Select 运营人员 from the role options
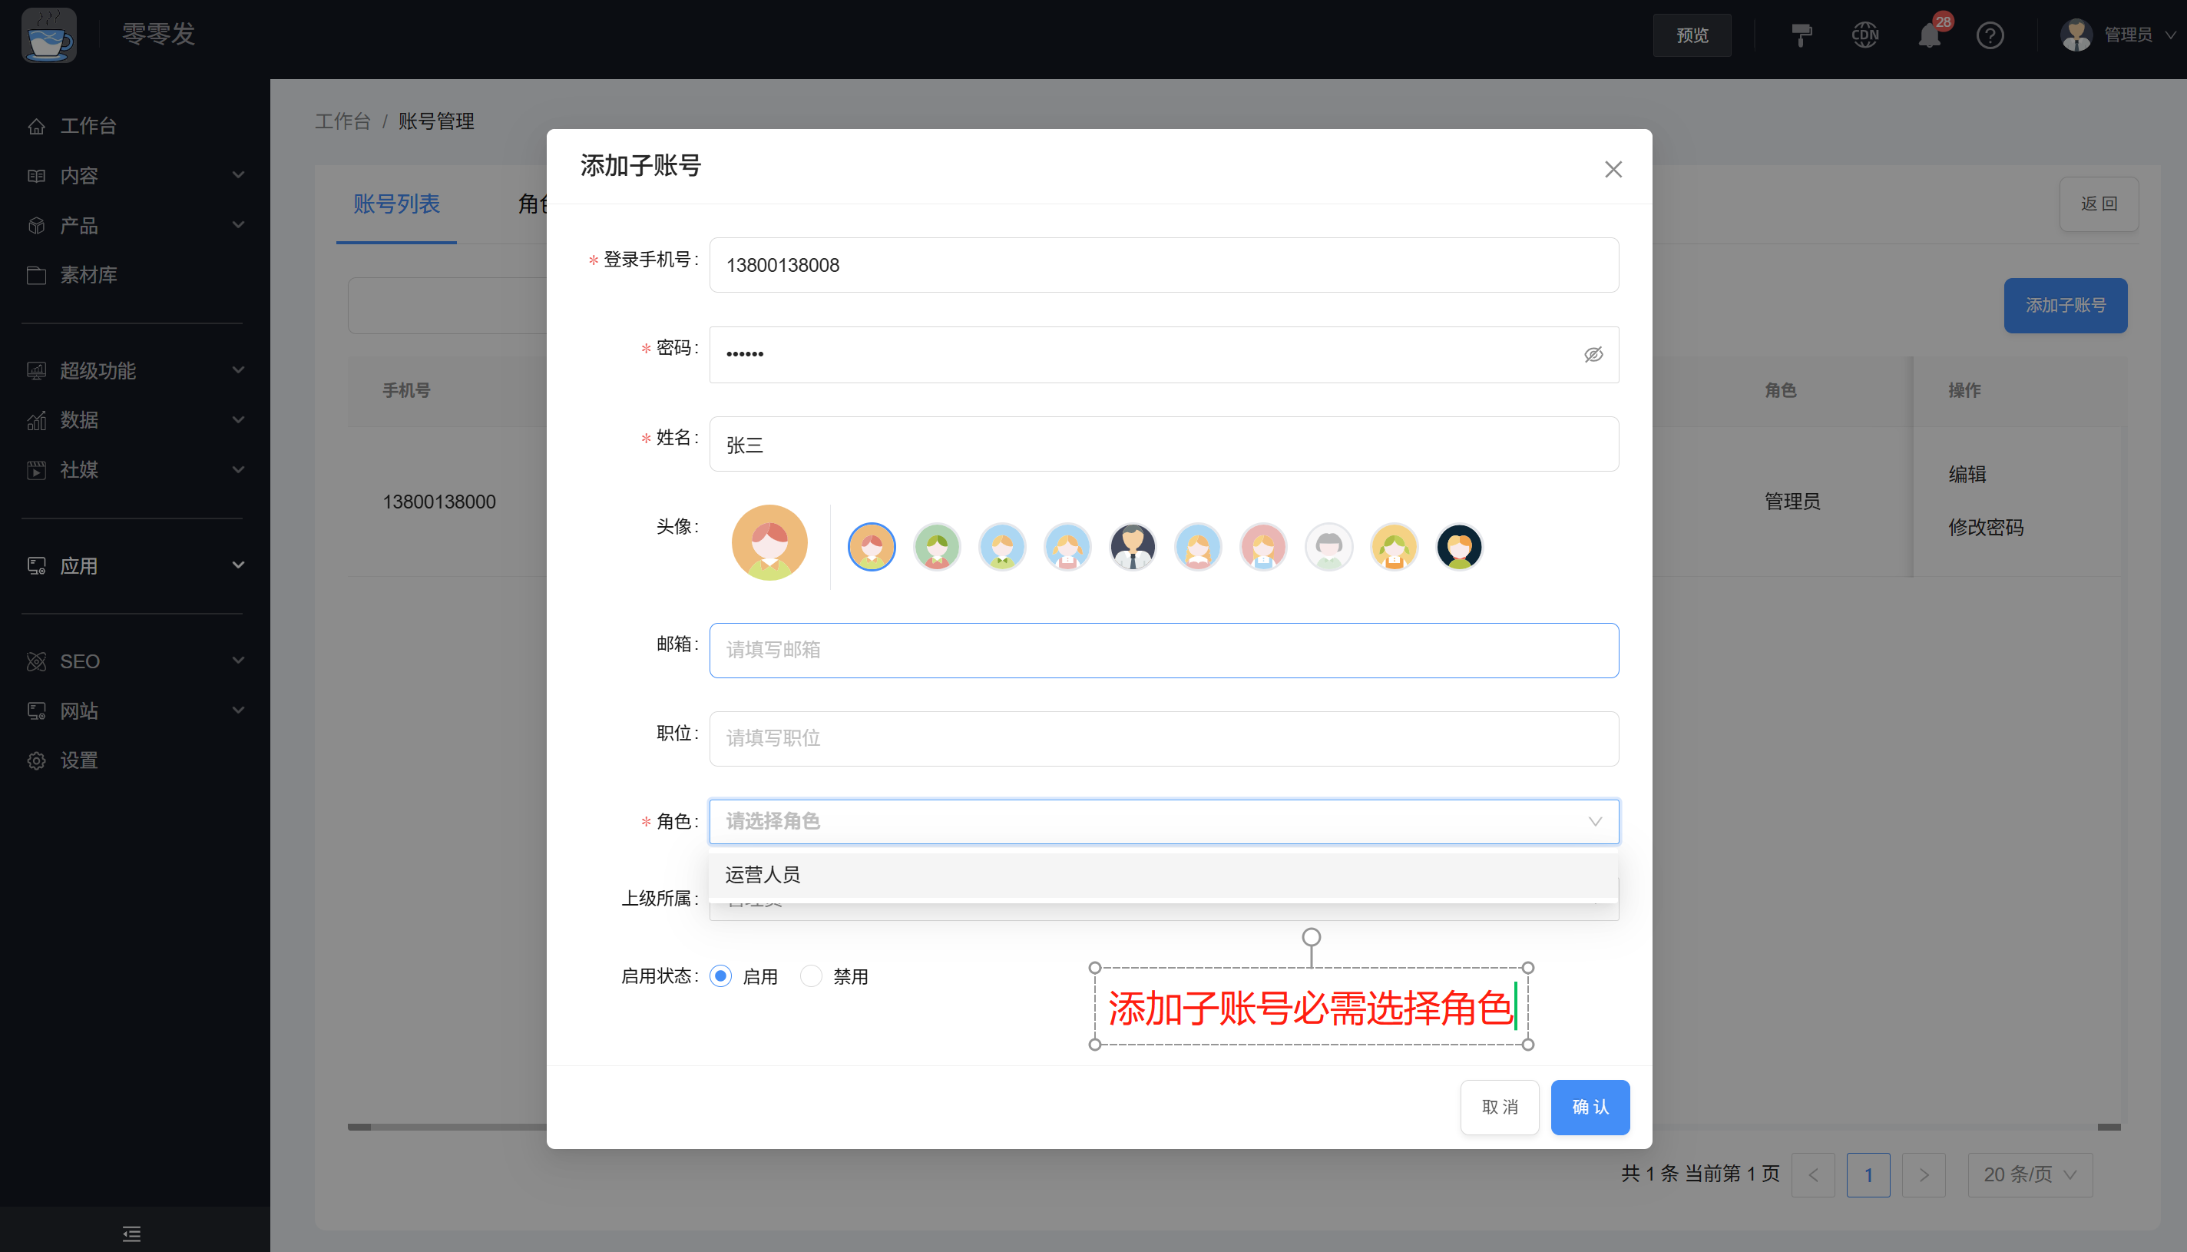The height and width of the screenshot is (1252, 2187). pos(762,873)
